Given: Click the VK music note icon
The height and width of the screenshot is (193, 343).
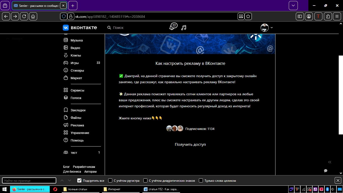Looking at the screenshot, I should coord(184,28).
